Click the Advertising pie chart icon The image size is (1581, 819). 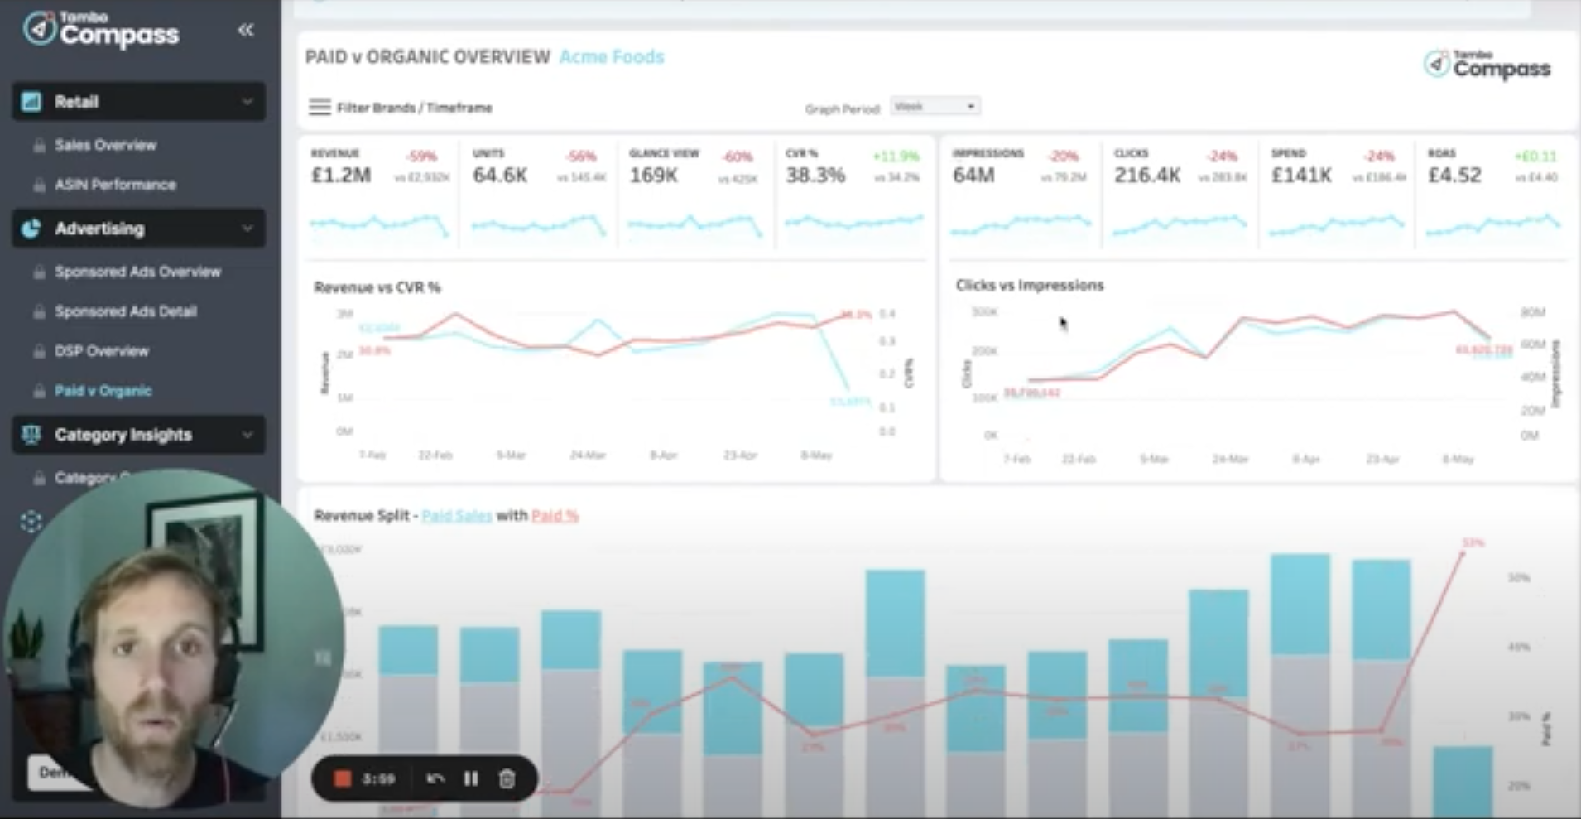click(x=31, y=229)
